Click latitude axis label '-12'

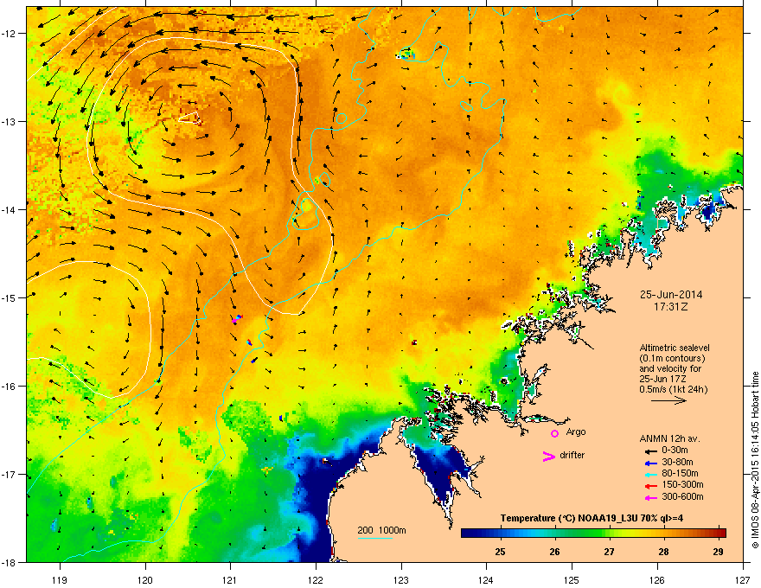pyautogui.click(x=9, y=34)
